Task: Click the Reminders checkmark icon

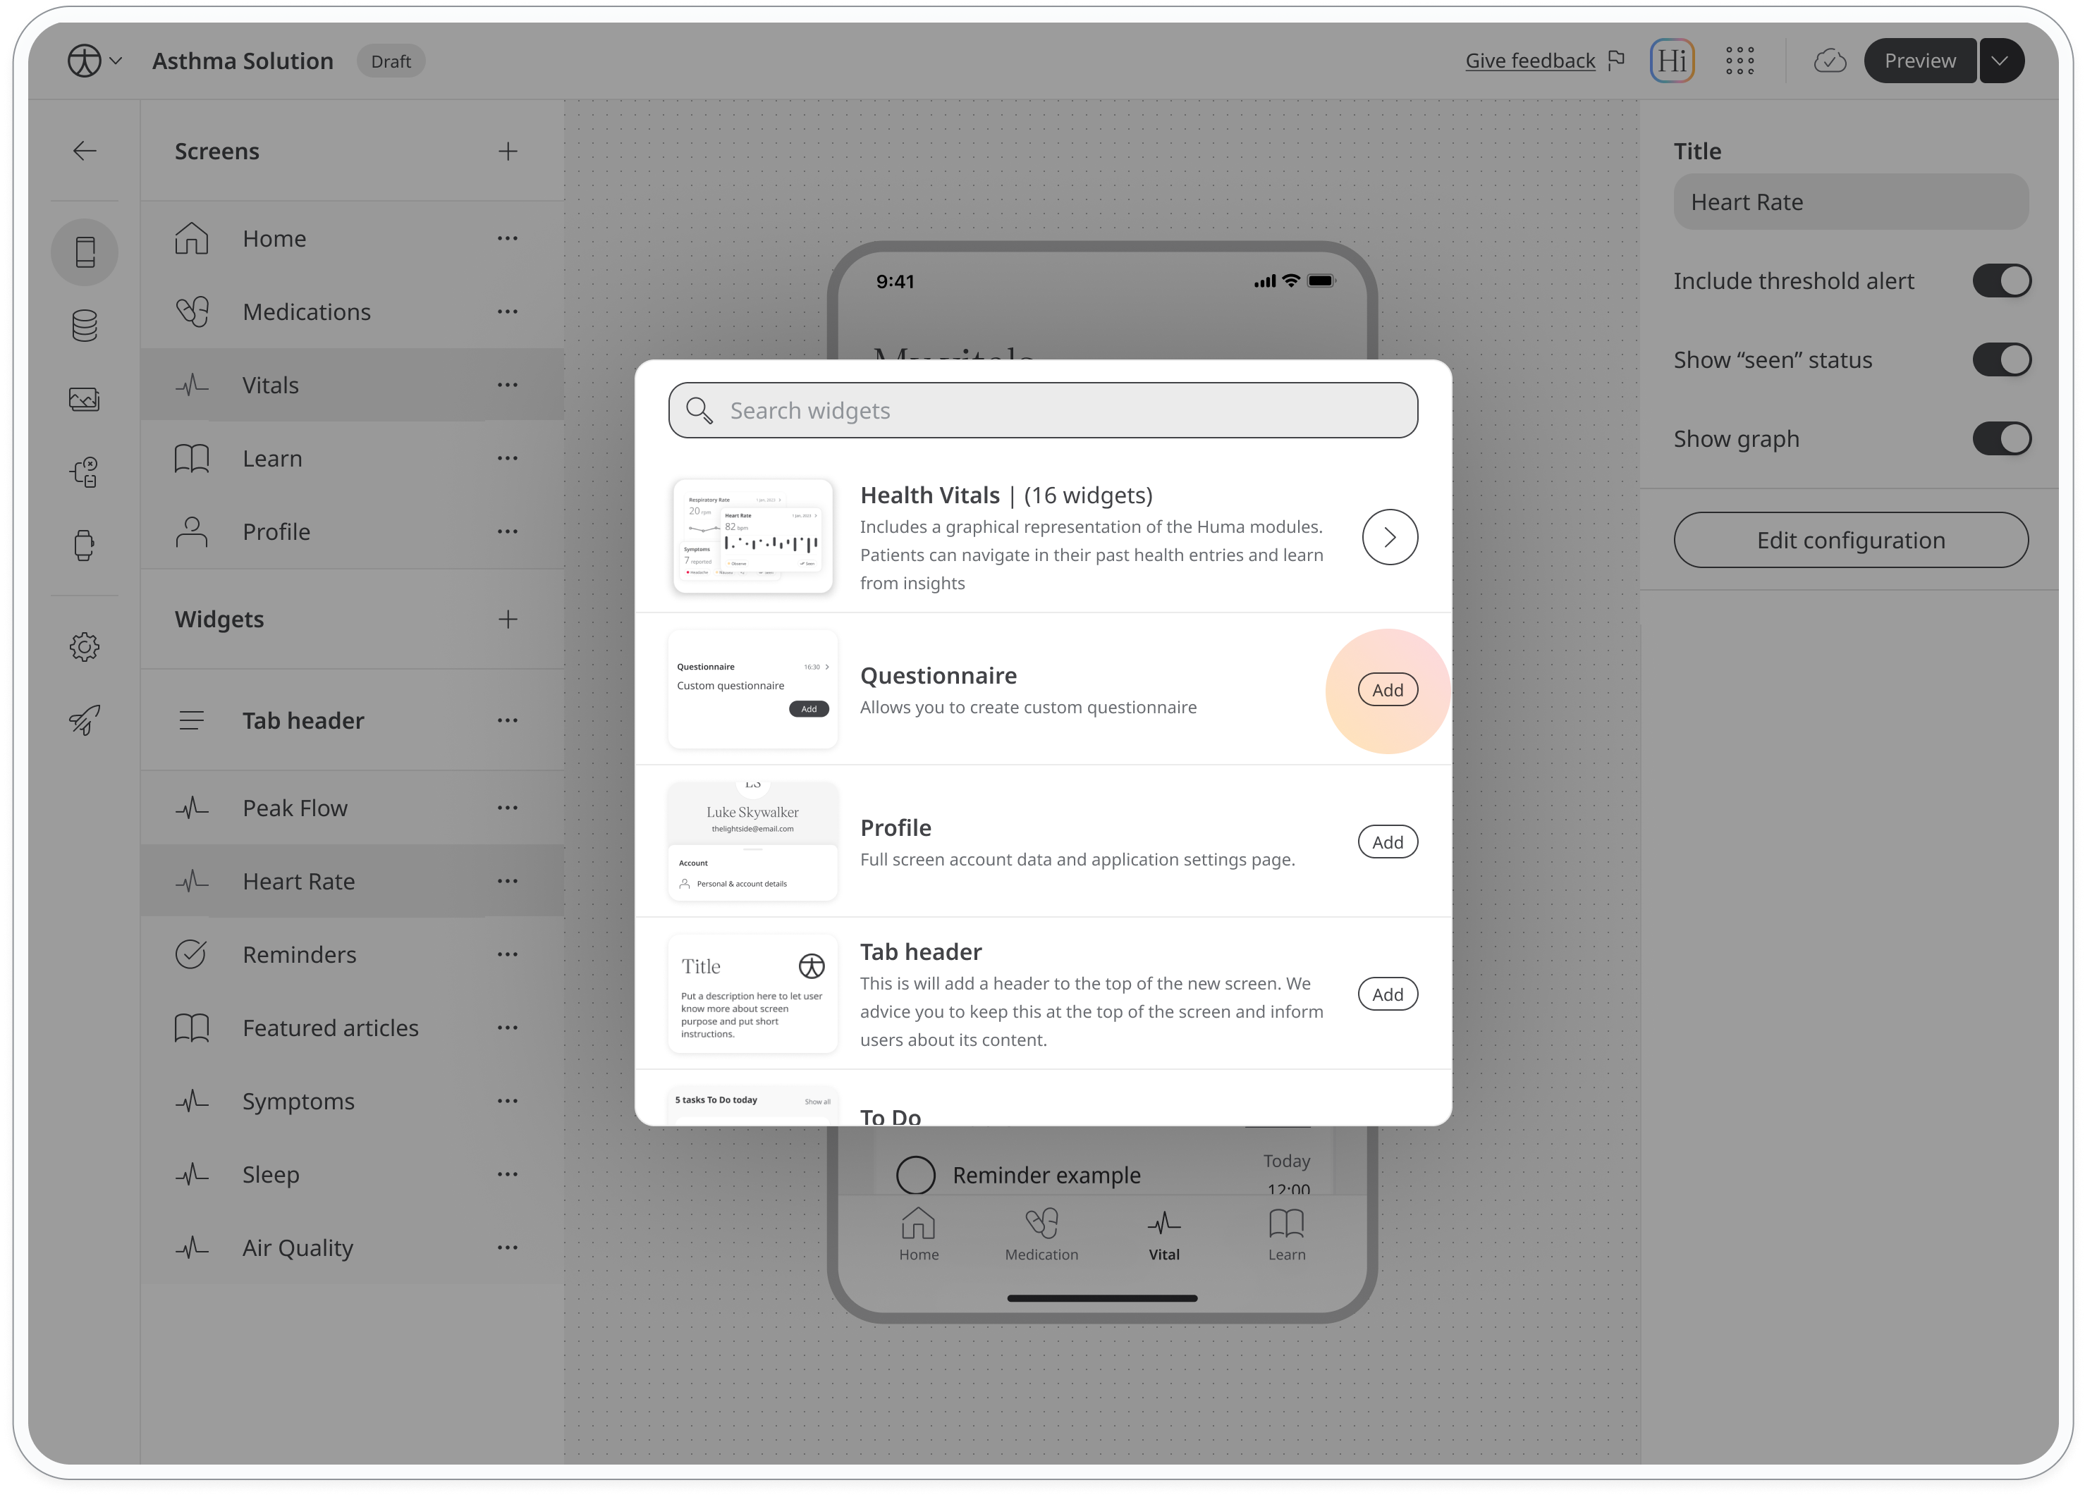Action: pyautogui.click(x=192, y=953)
